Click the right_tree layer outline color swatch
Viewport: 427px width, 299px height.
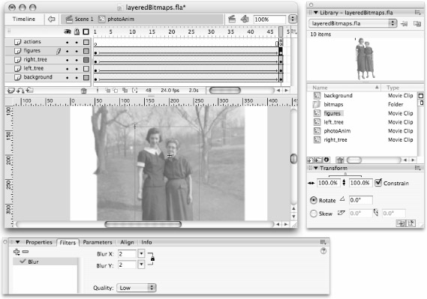click(x=86, y=59)
